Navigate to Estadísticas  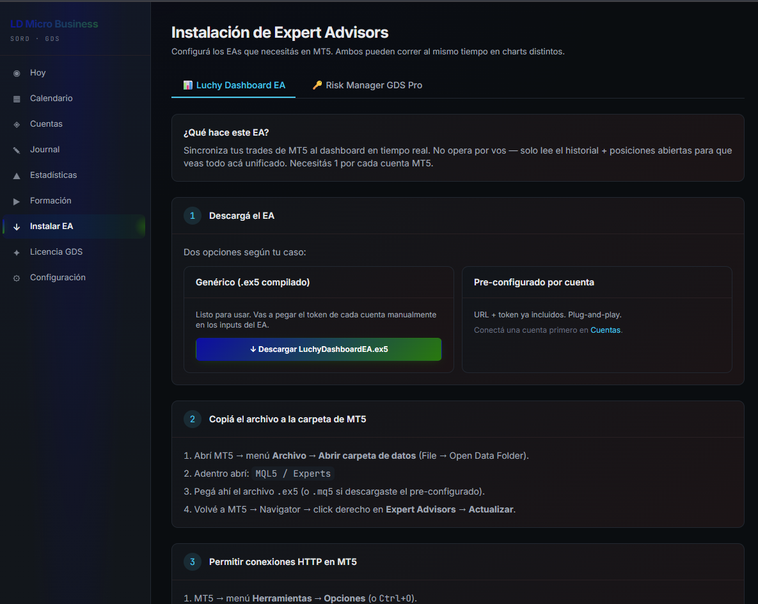tap(74, 175)
